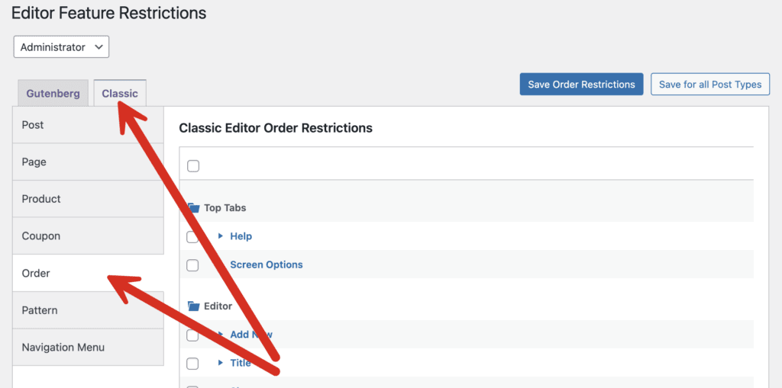Check the Add New restriction checkbox

192,335
